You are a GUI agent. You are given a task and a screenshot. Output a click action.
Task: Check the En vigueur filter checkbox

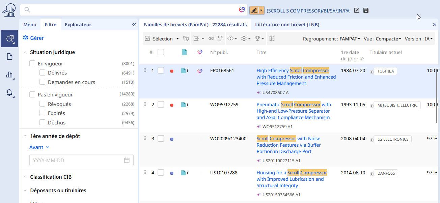pos(32,63)
